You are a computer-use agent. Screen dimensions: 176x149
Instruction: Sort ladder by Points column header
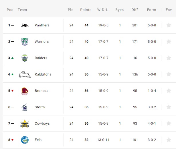click(86, 10)
